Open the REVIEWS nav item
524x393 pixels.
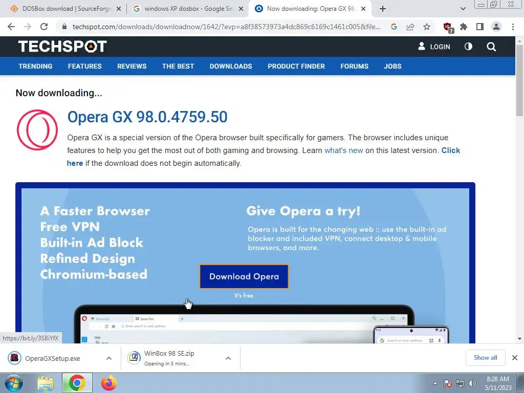pyautogui.click(x=132, y=66)
